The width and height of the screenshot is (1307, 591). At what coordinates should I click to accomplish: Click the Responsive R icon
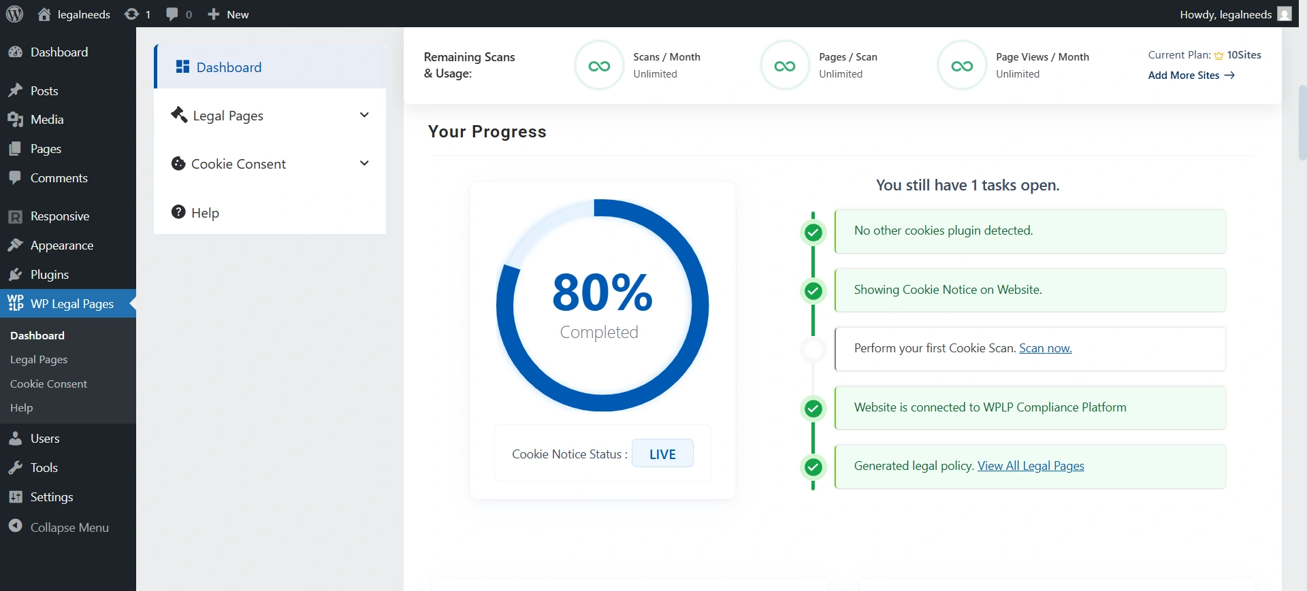(x=15, y=216)
